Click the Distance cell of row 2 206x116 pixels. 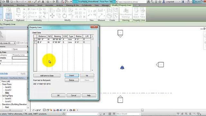[x=42, y=42]
